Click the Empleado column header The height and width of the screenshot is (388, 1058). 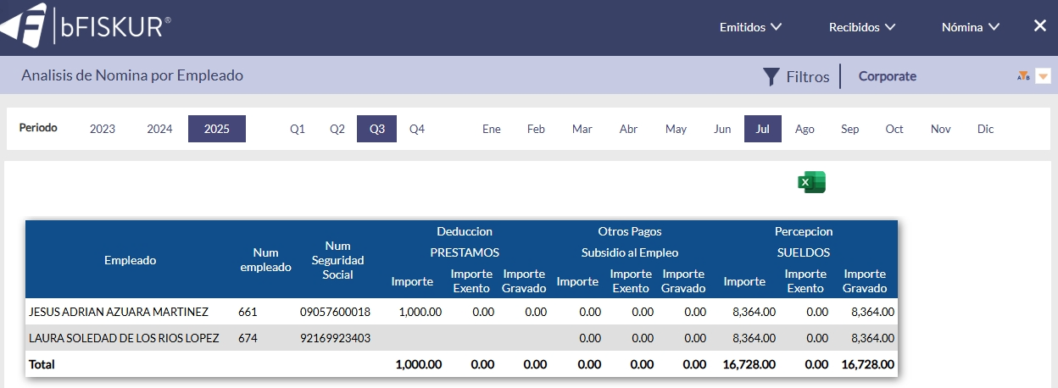(131, 260)
